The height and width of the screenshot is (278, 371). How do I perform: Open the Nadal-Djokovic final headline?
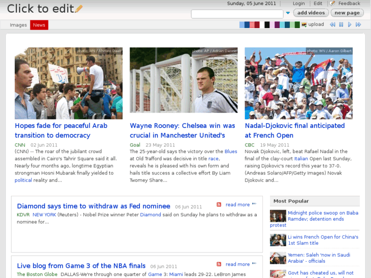[294, 131]
